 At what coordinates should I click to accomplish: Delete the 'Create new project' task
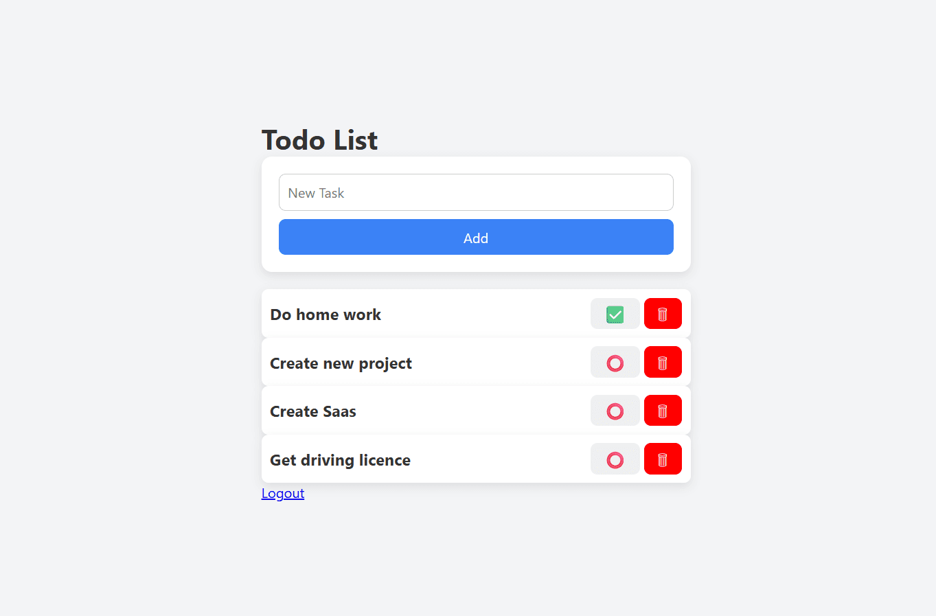pos(662,362)
